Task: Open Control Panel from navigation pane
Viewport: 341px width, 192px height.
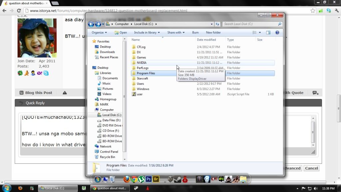Action: pyautogui.click(x=109, y=152)
